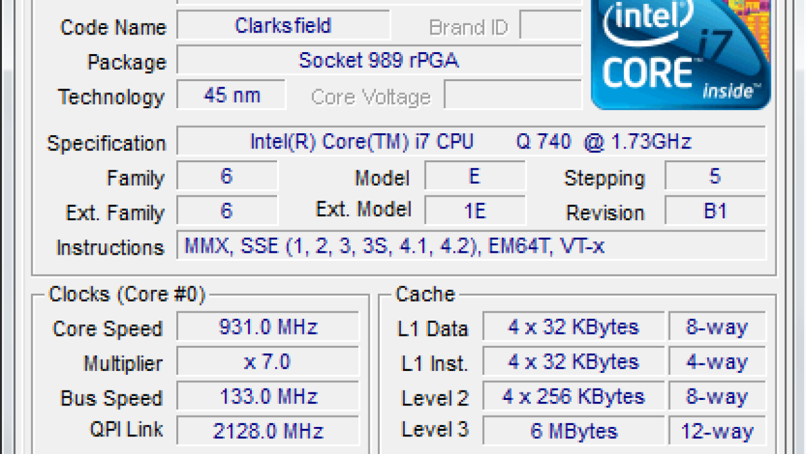Click the empty Core Voltage field

(x=513, y=96)
